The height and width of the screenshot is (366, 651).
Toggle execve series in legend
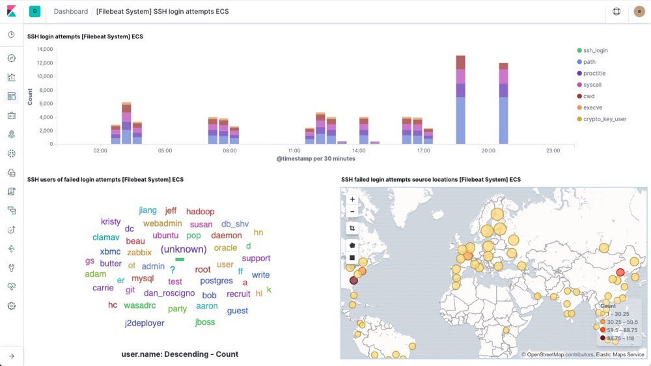point(590,107)
